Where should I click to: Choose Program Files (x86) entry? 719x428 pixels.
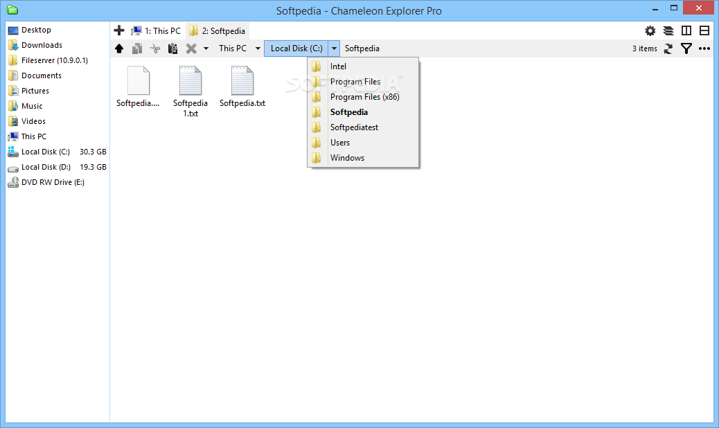[x=363, y=97]
